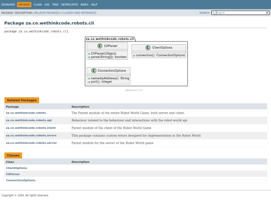The width and height of the screenshot is (271, 203).
Task: Click the ConnectionOptions class icon in diagram
Action: click(x=94, y=71)
